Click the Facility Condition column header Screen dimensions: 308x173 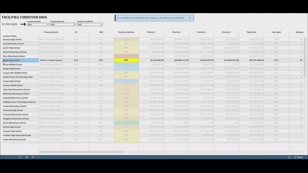126,32
